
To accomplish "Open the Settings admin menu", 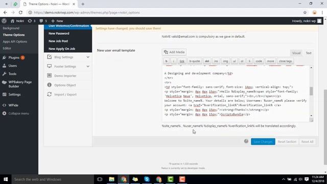I will pyautogui.click(x=14, y=95).
